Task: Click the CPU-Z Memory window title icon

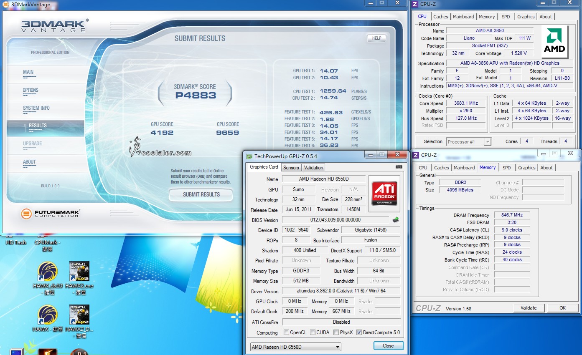Action: (416, 155)
